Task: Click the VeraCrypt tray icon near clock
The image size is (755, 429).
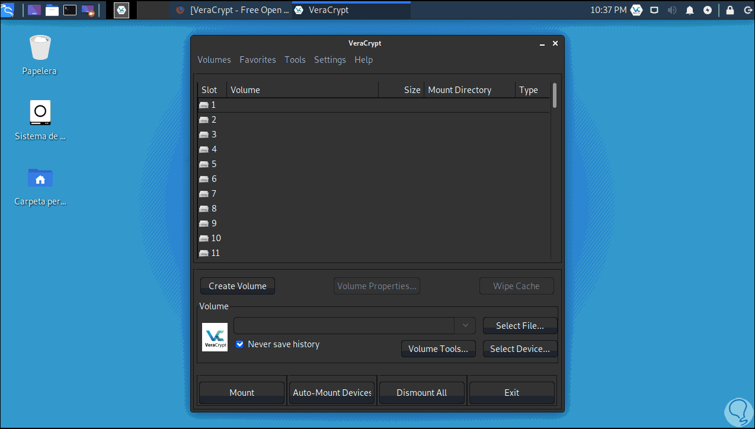Action: (636, 10)
